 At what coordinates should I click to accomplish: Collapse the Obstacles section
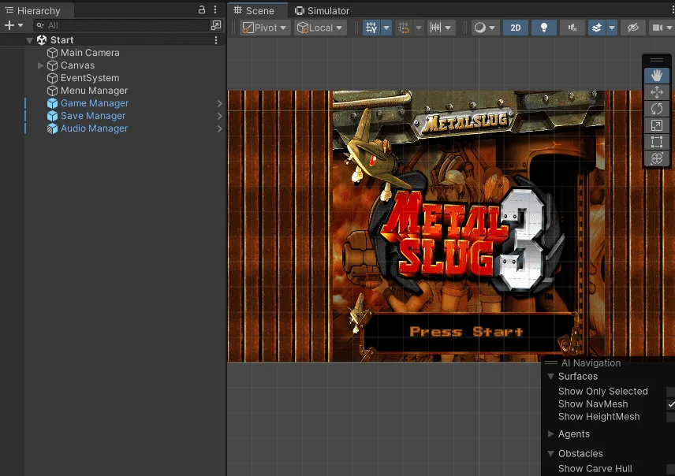coord(550,454)
